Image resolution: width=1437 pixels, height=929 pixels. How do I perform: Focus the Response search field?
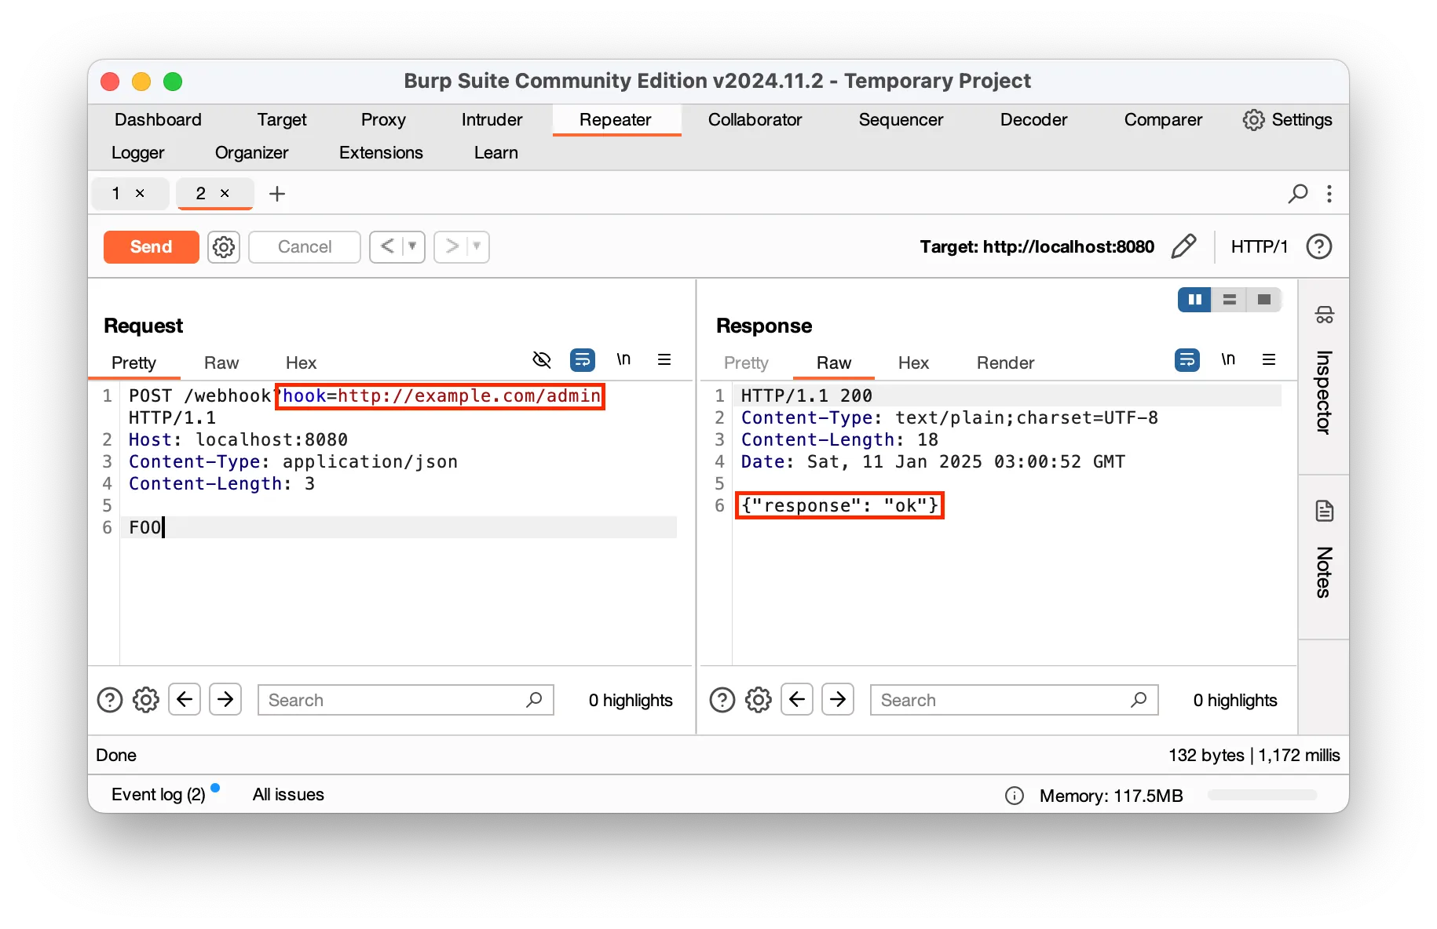[x=1014, y=700]
